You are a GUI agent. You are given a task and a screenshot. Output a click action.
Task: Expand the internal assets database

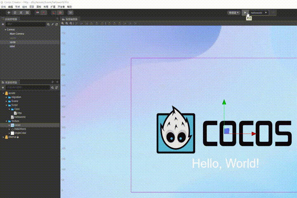click(x=3, y=137)
